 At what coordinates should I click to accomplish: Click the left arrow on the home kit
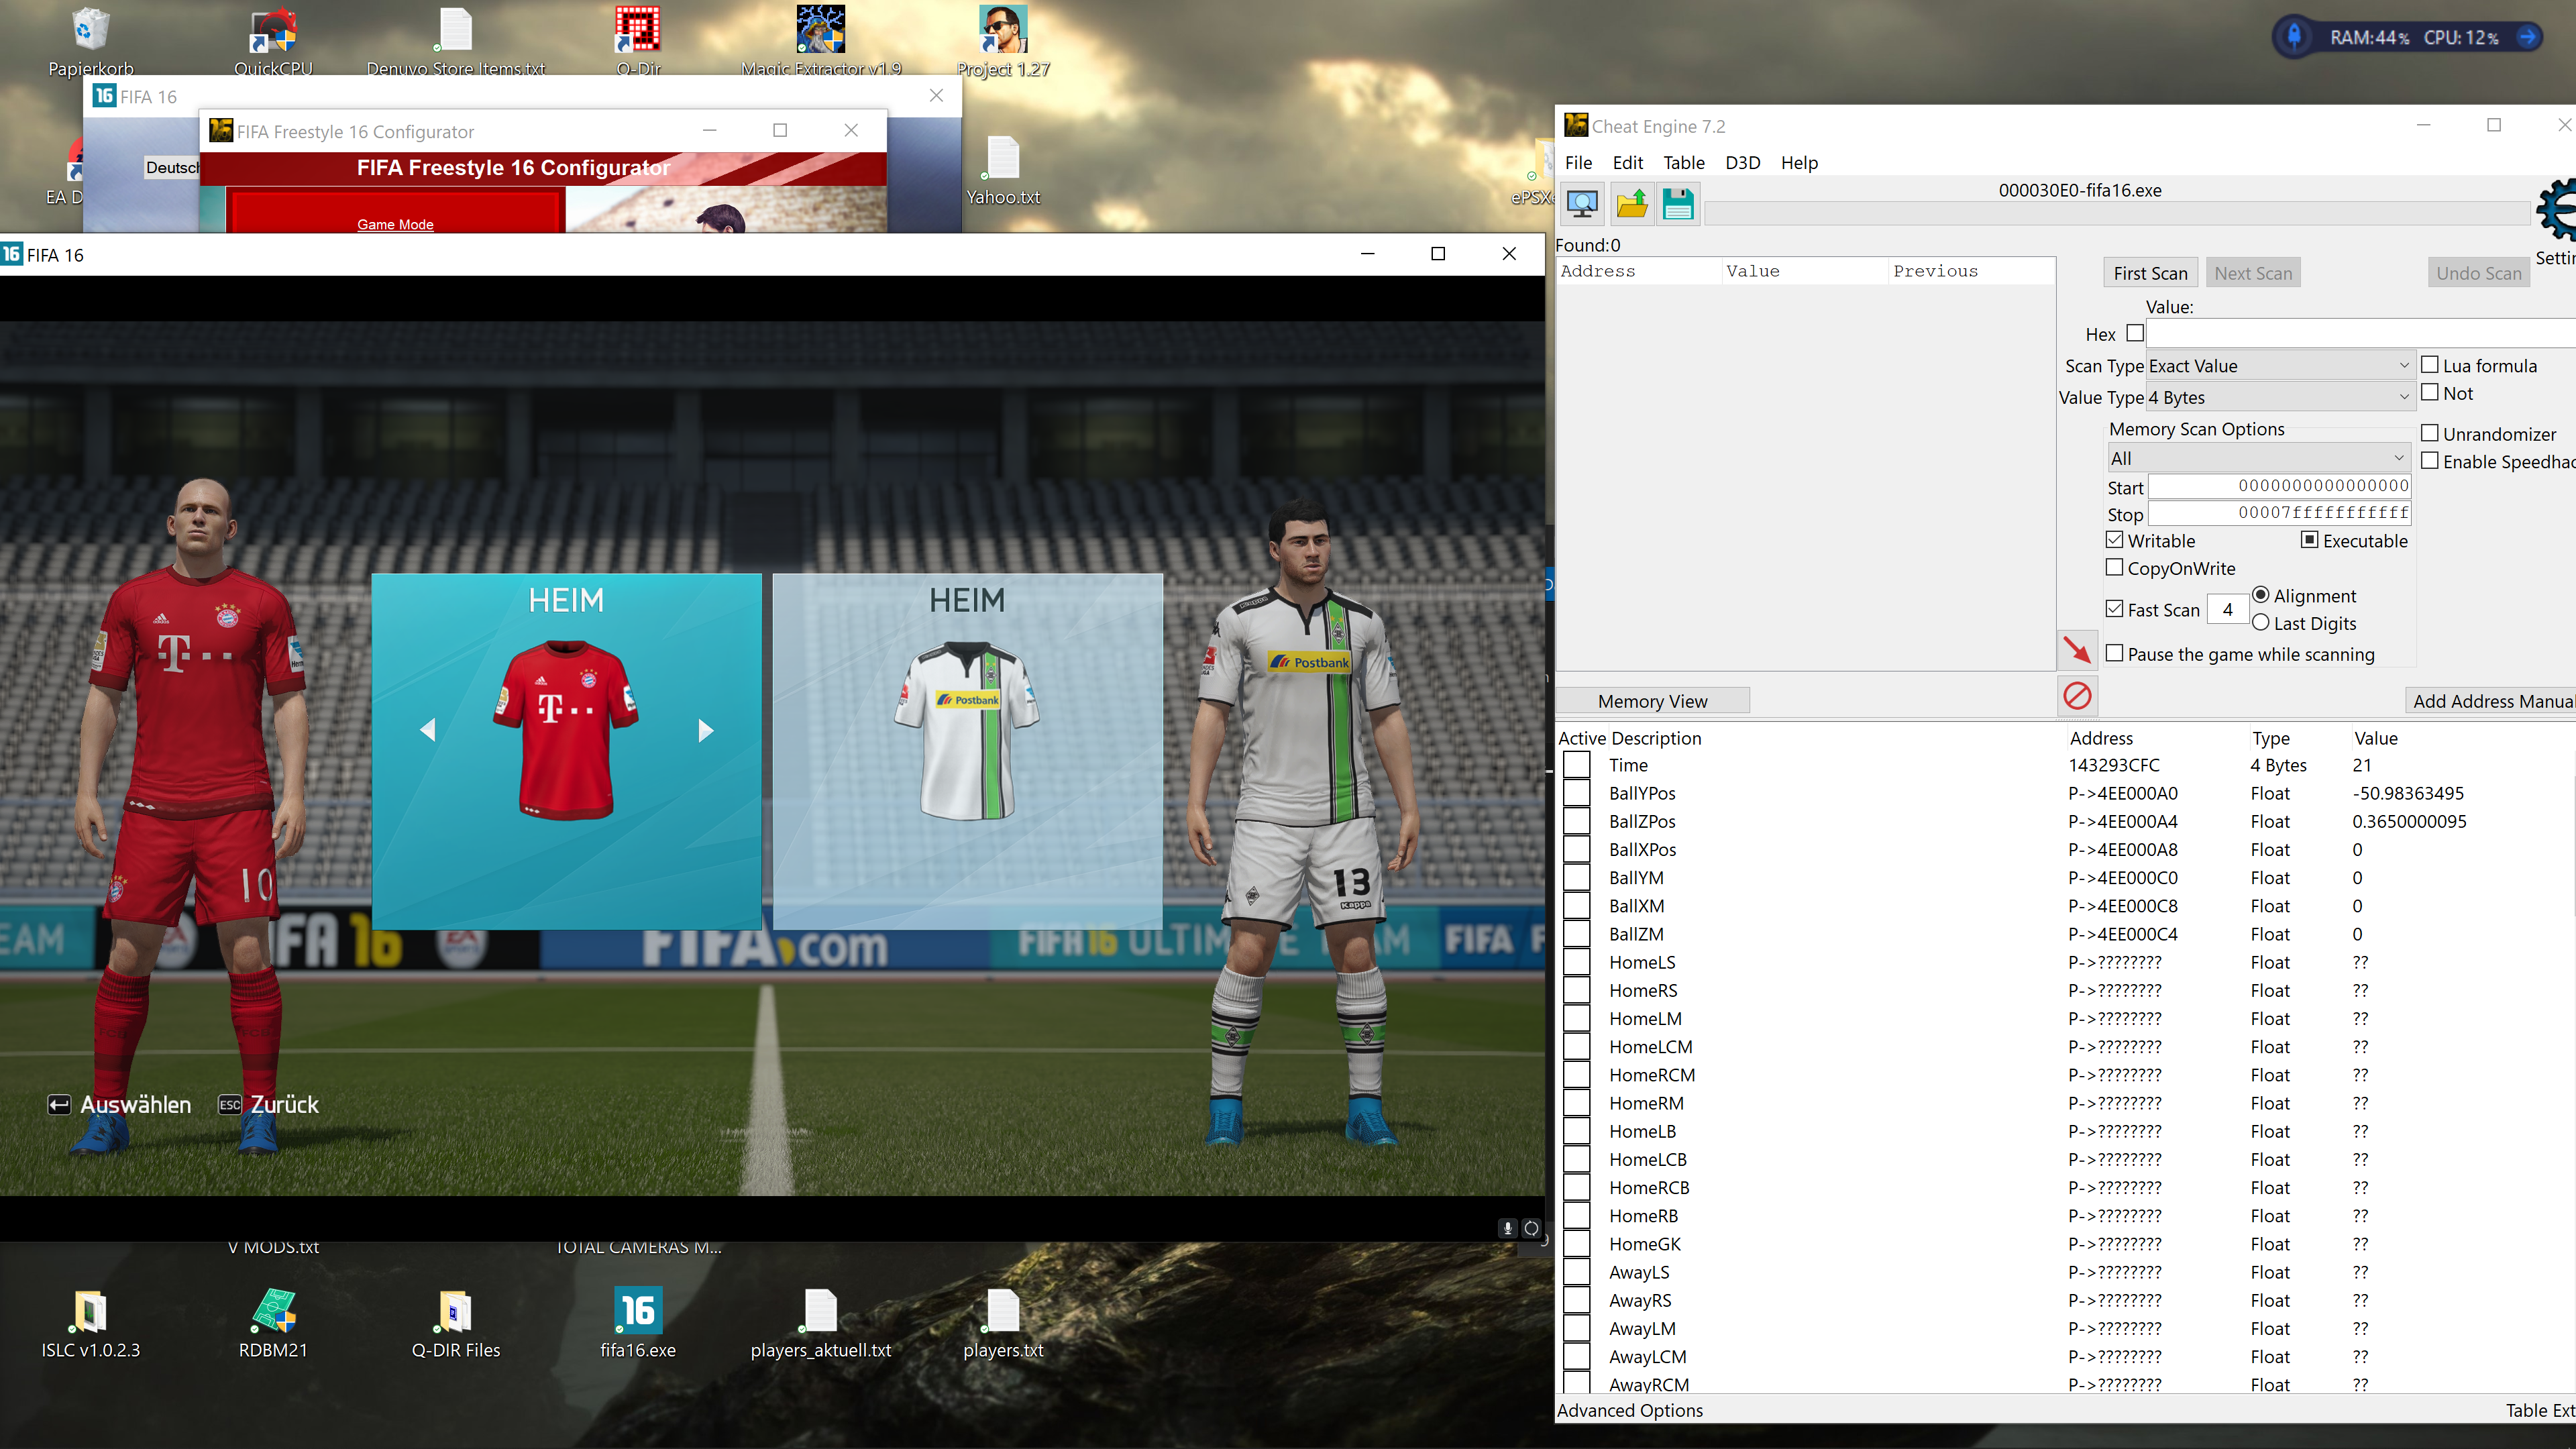pyautogui.click(x=428, y=730)
